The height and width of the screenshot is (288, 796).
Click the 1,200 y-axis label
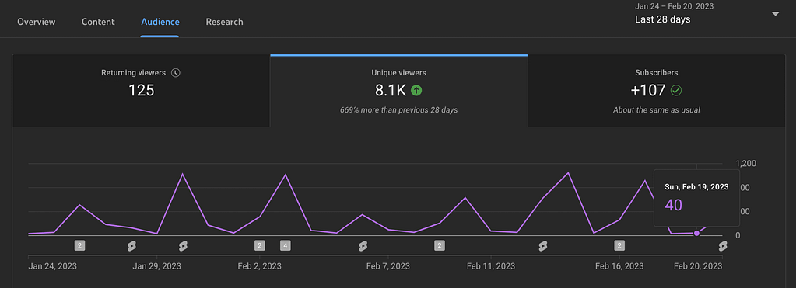point(745,164)
